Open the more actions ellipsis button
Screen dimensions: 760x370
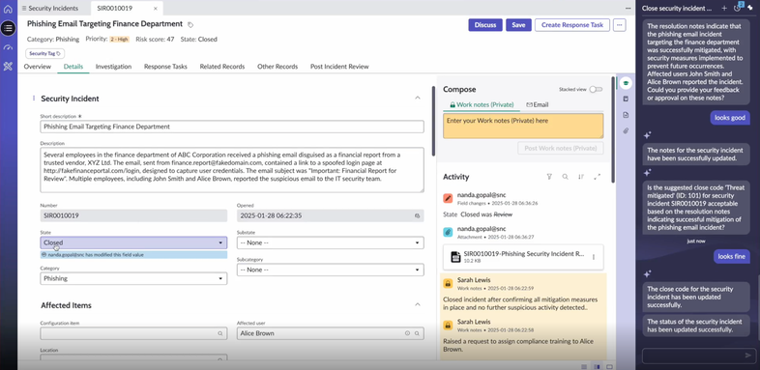click(x=619, y=25)
